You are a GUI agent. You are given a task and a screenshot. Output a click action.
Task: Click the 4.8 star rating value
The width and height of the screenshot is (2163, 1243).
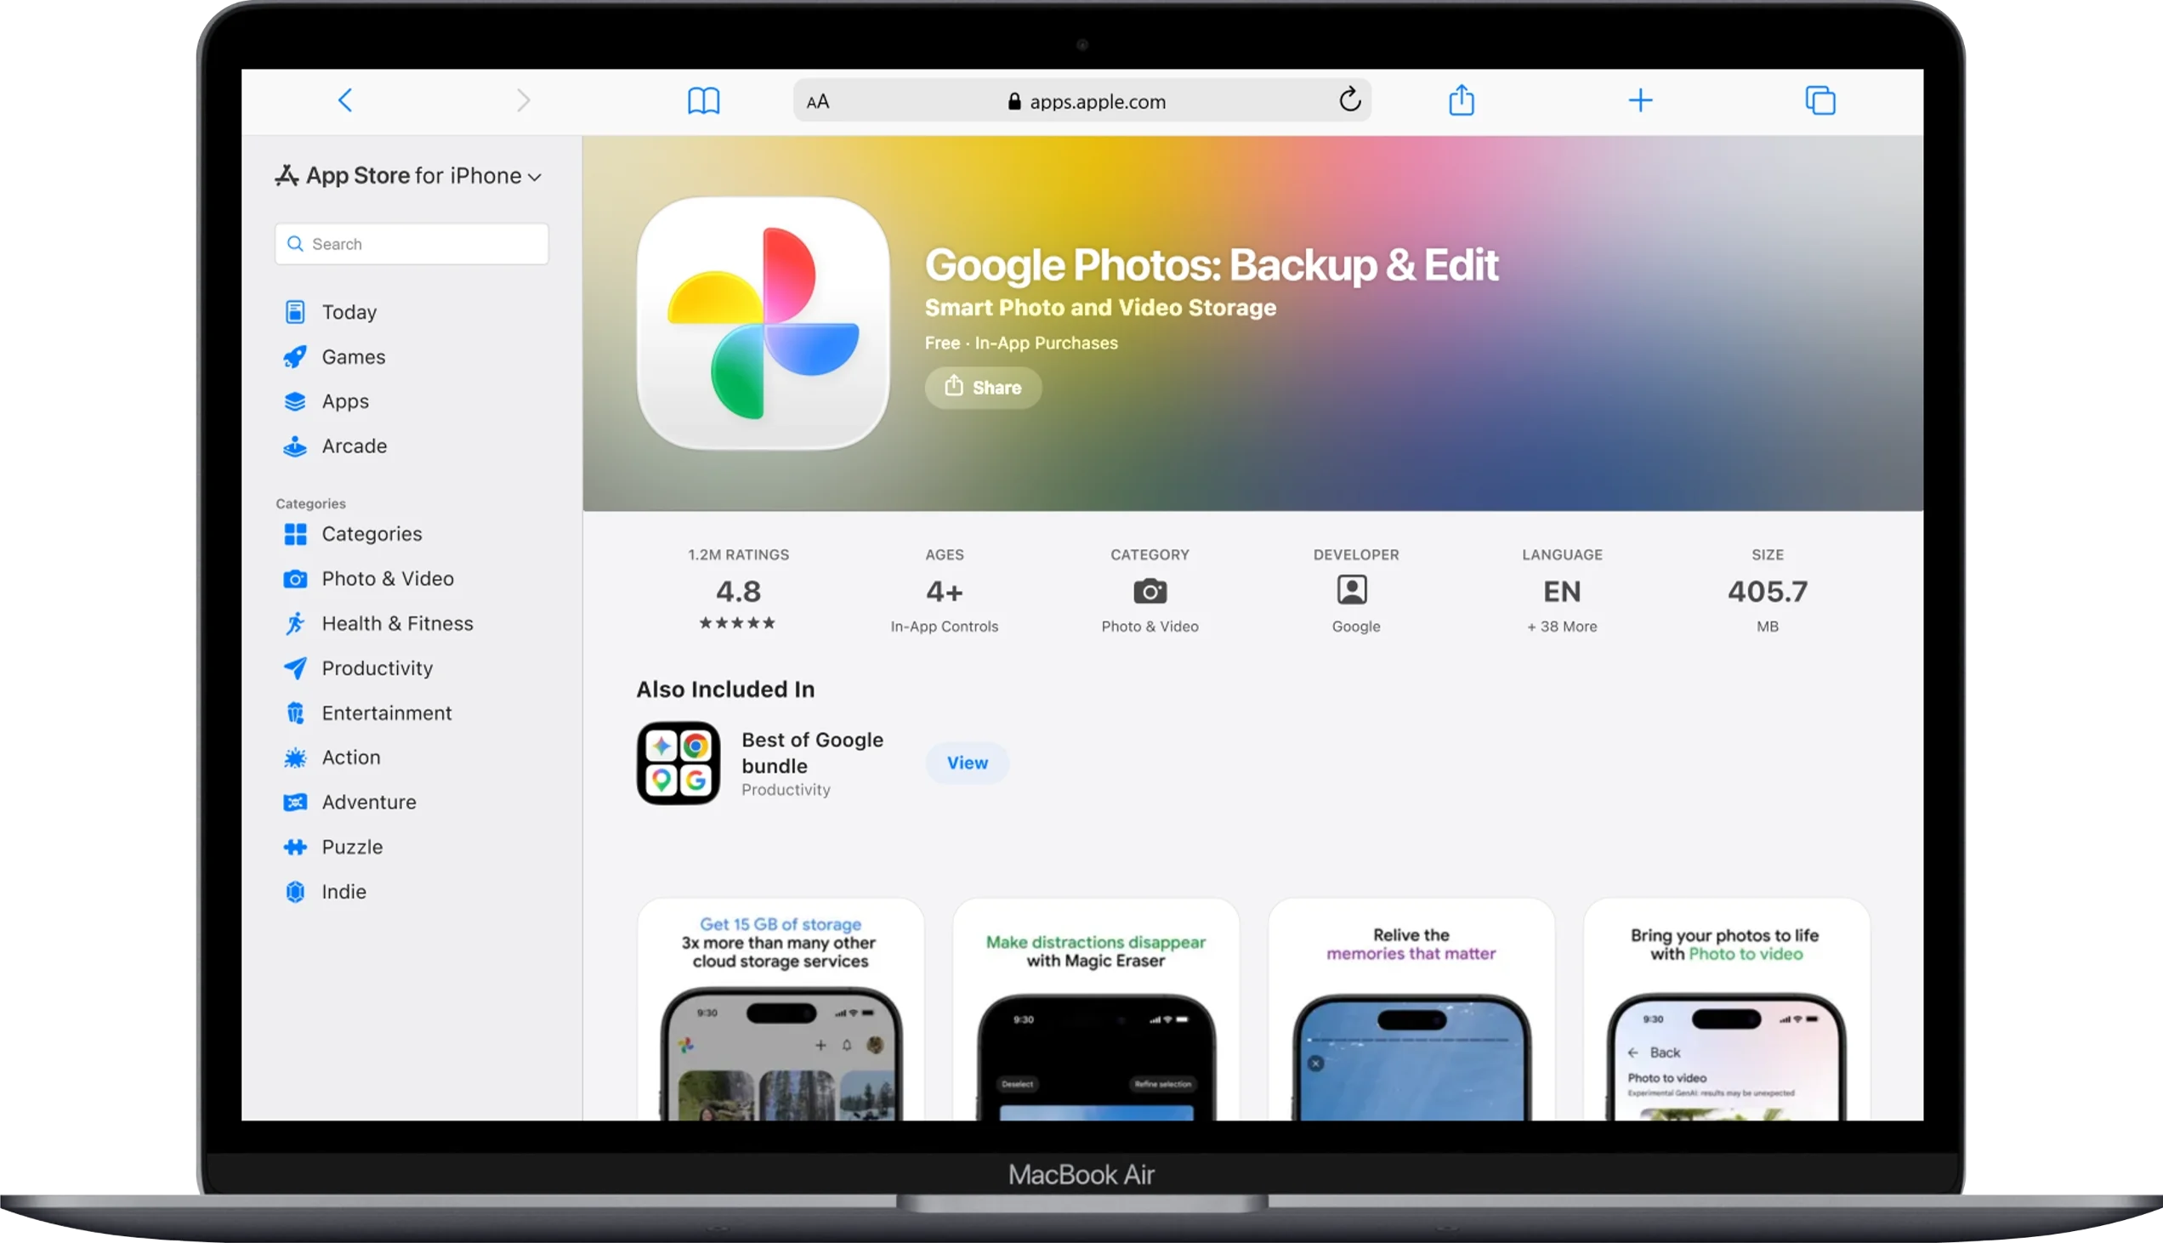pos(738,592)
